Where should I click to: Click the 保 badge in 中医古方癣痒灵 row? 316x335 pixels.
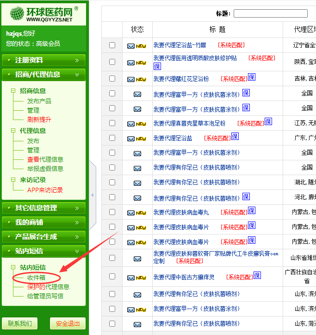click(257, 276)
